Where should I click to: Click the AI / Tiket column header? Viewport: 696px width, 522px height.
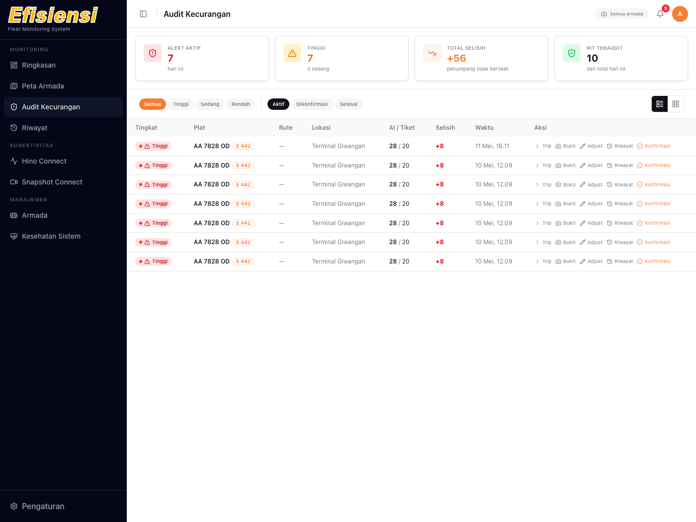402,128
